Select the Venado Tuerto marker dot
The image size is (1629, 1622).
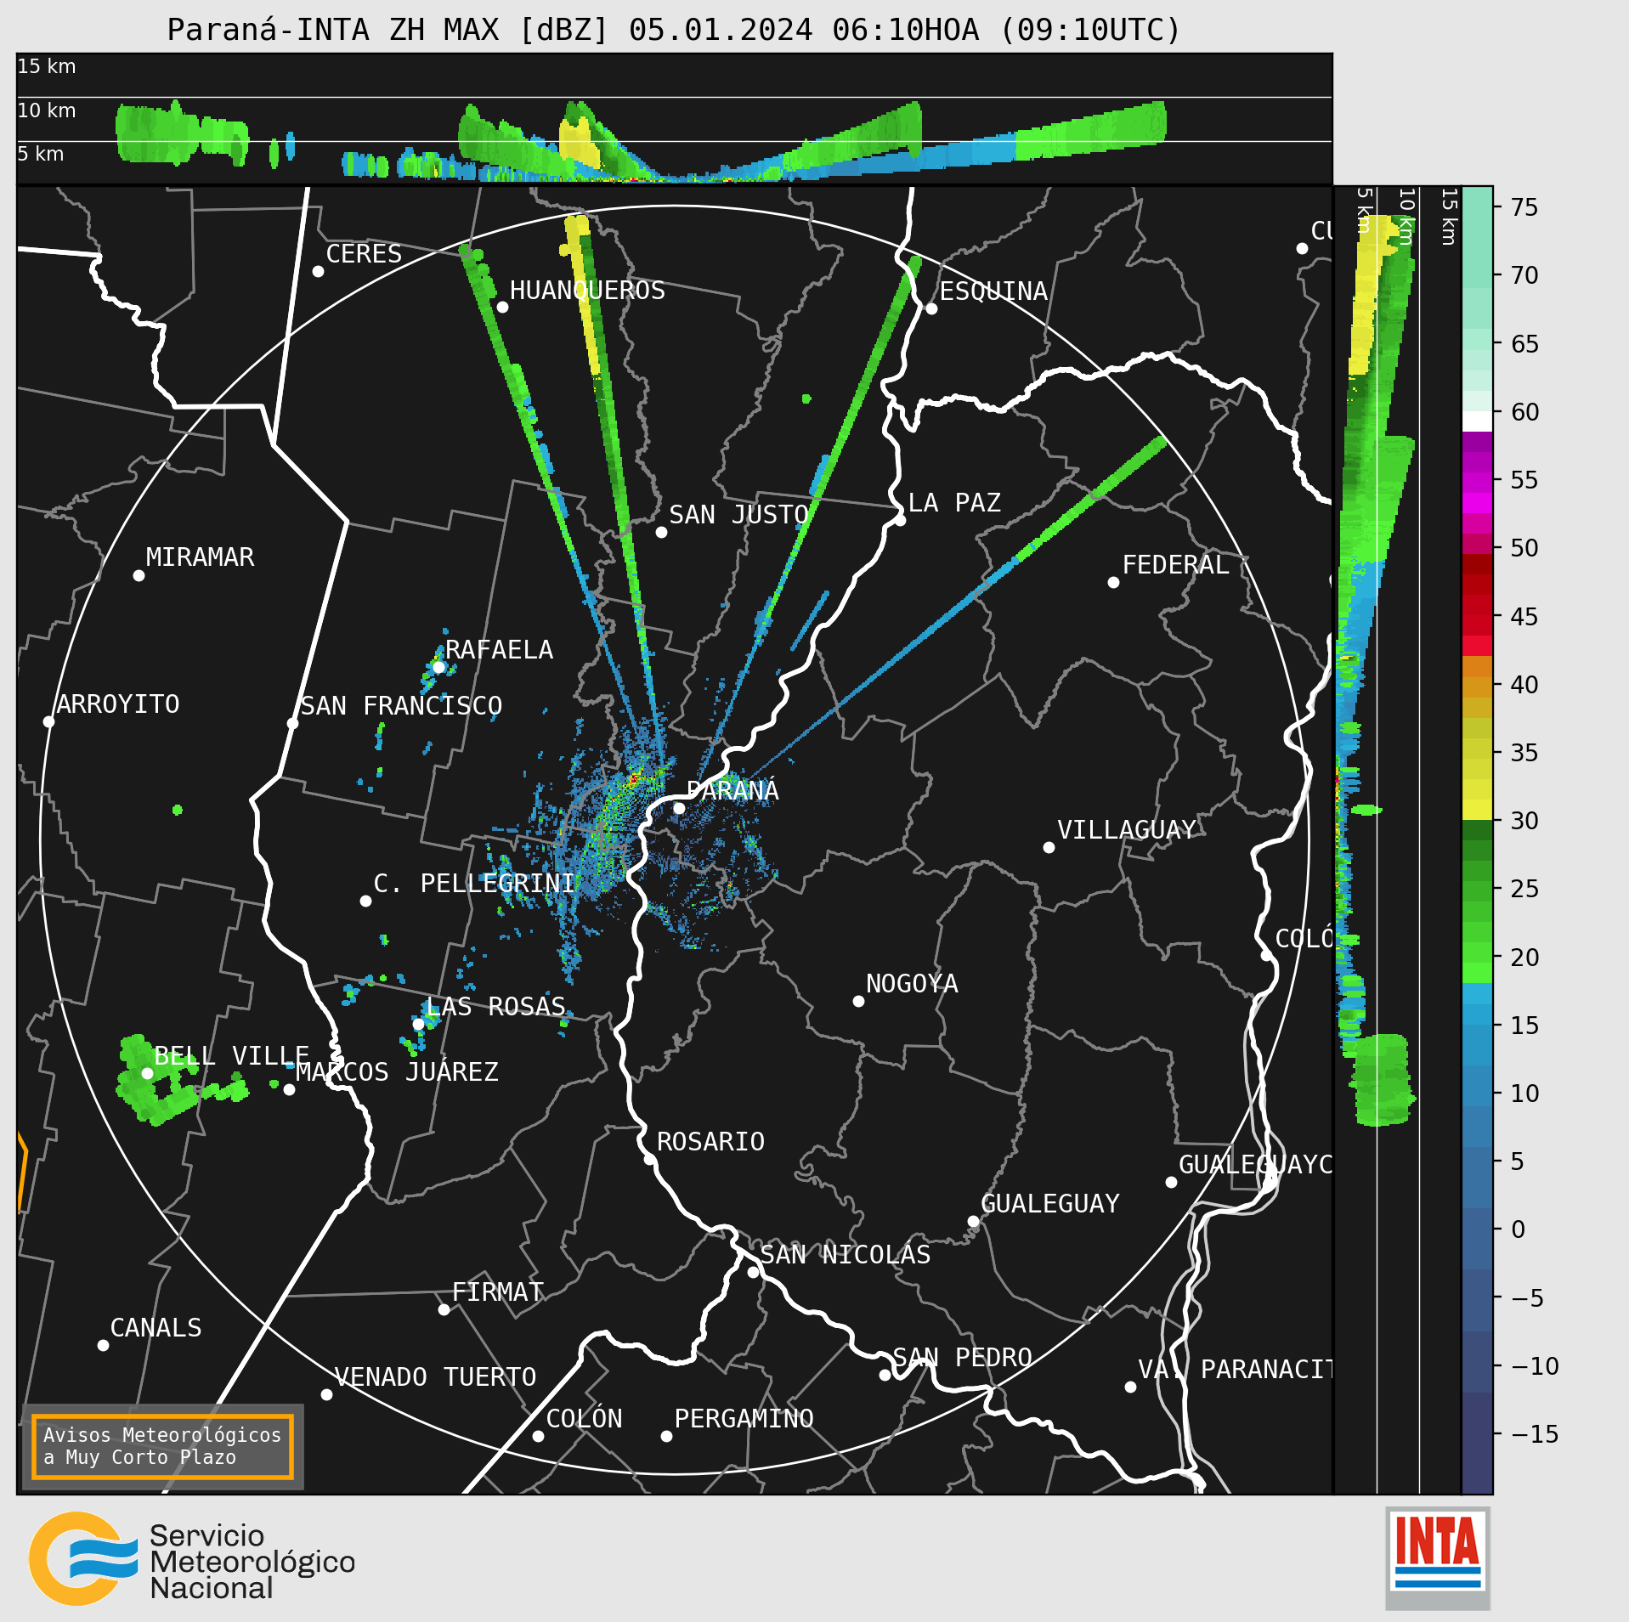[x=326, y=1394]
